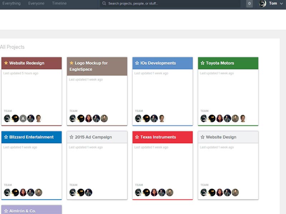This screenshot has height=214, width=286.
Task: Star the 2015 Ad Campaign project
Action: (71, 137)
